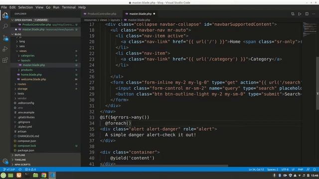Image resolution: width=319 pixels, height=179 pixels.
Task: Open the Help menu
Action: [x=82, y=7]
